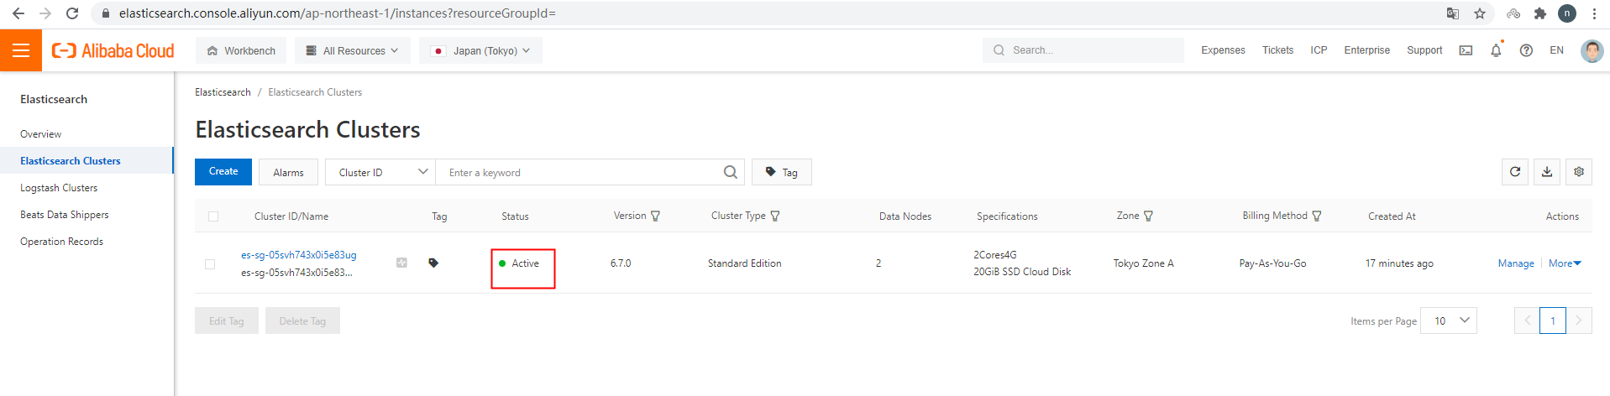Tick the es-sg-05svh743x0i5e83ug row checkbox
The height and width of the screenshot is (396, 1610).
[x=210, y=264]
